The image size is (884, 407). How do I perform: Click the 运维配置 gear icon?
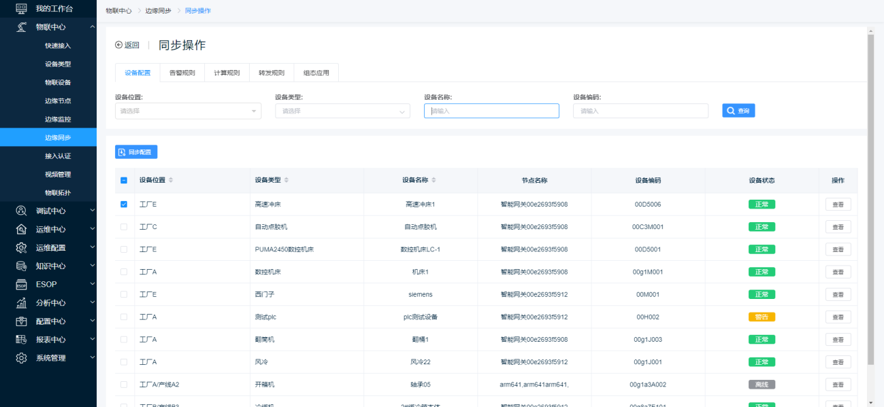click(21, 247)
